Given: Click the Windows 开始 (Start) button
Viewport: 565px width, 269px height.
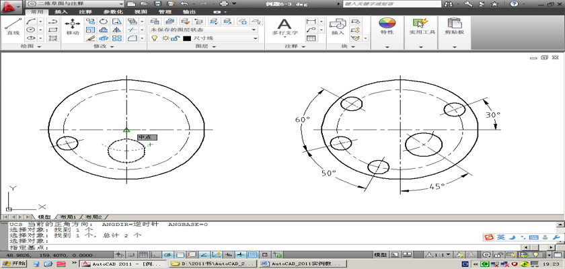Looking at the screenshot, I should click(x=13, y=264).
